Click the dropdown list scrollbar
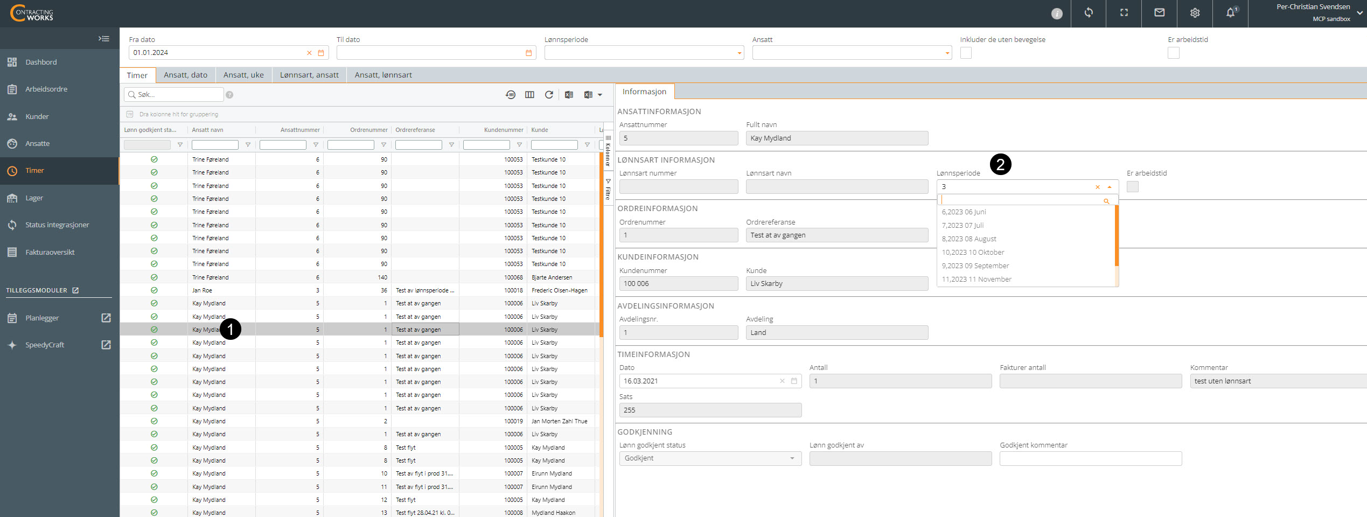Viewport: 1367px width, 517px height. click(1117, 236)
